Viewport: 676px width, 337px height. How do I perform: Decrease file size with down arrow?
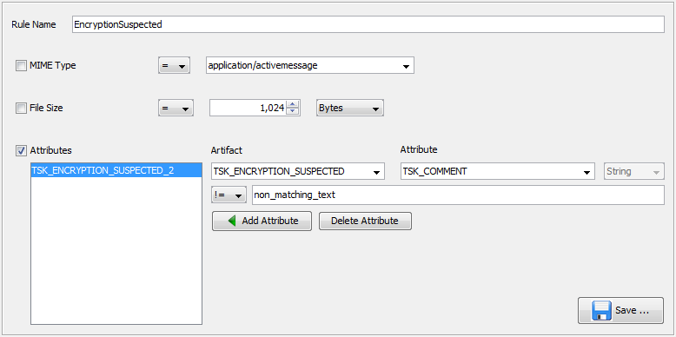(293, 112)
